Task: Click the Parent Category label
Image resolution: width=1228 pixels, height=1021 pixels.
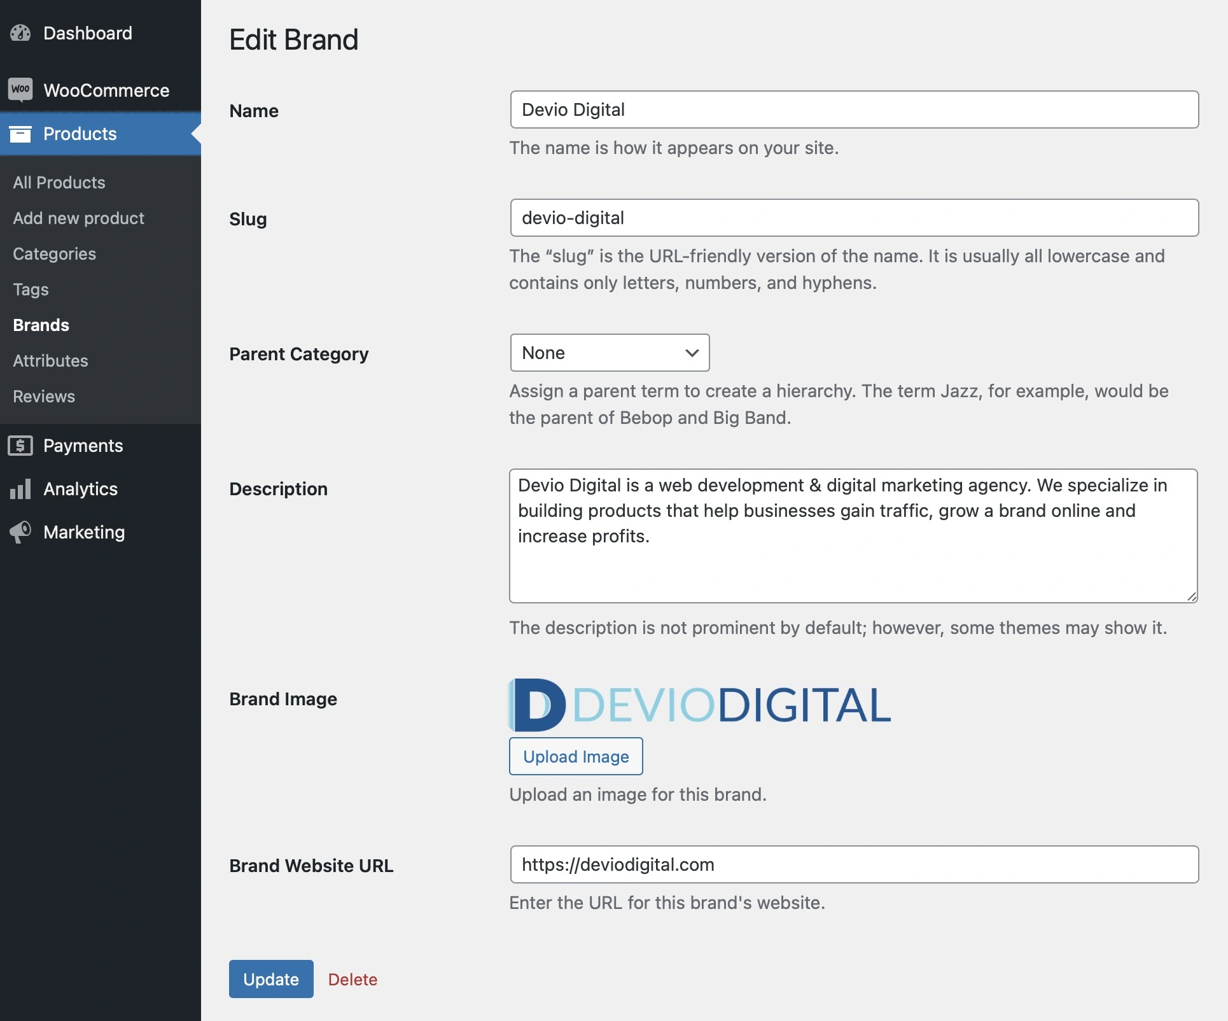Action: coord(299,355)
